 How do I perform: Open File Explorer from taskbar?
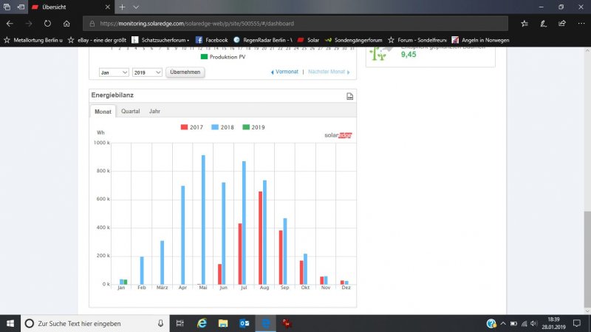223,323
